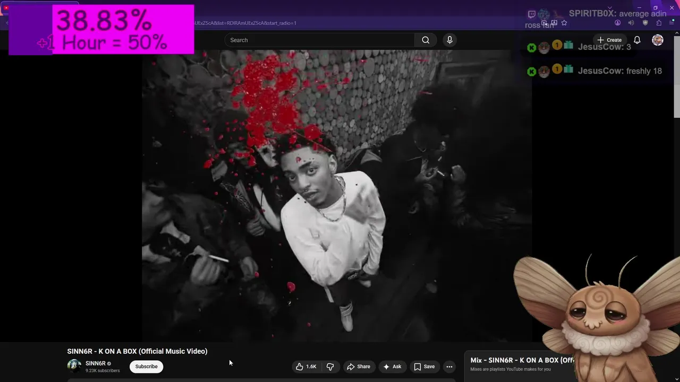The width and height of the screenshot is (680, 382).
Task: Bookmark this page with the star icon
Action: coord(564,23)
